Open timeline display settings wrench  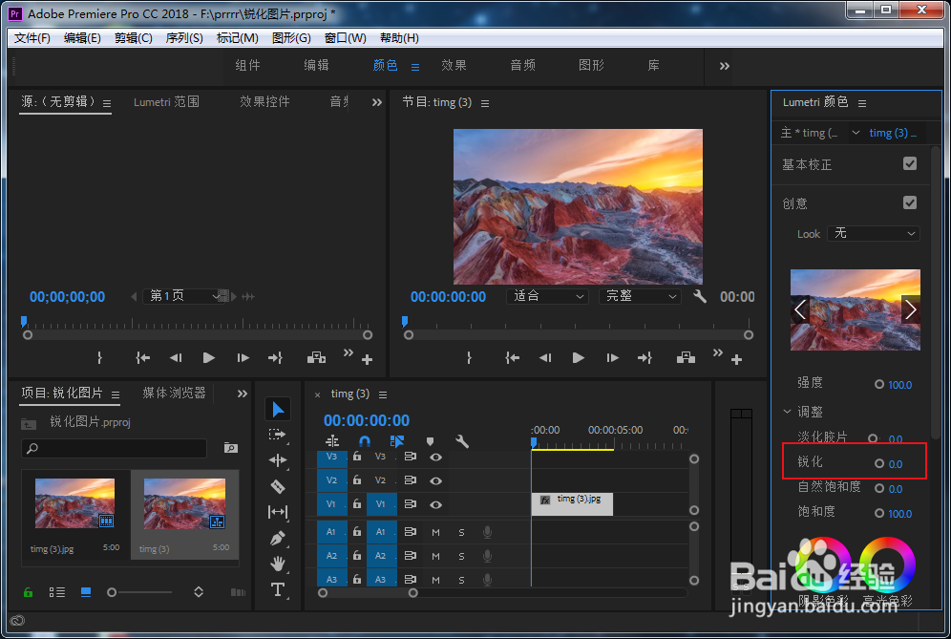point(462,441)
